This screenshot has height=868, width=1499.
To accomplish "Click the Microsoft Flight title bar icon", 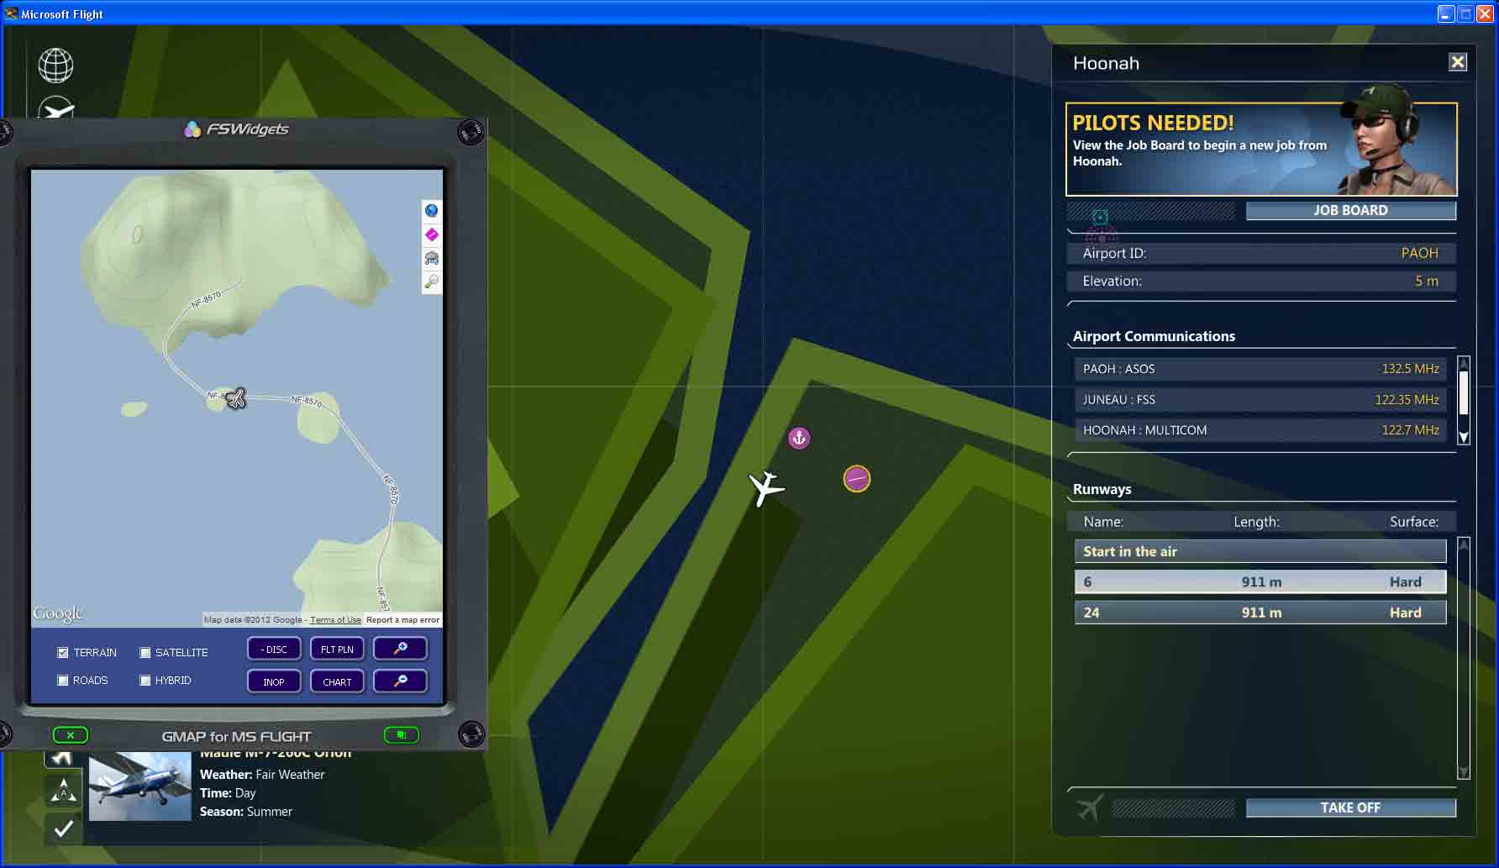I will pyautogui.click(x=11, y=13).
